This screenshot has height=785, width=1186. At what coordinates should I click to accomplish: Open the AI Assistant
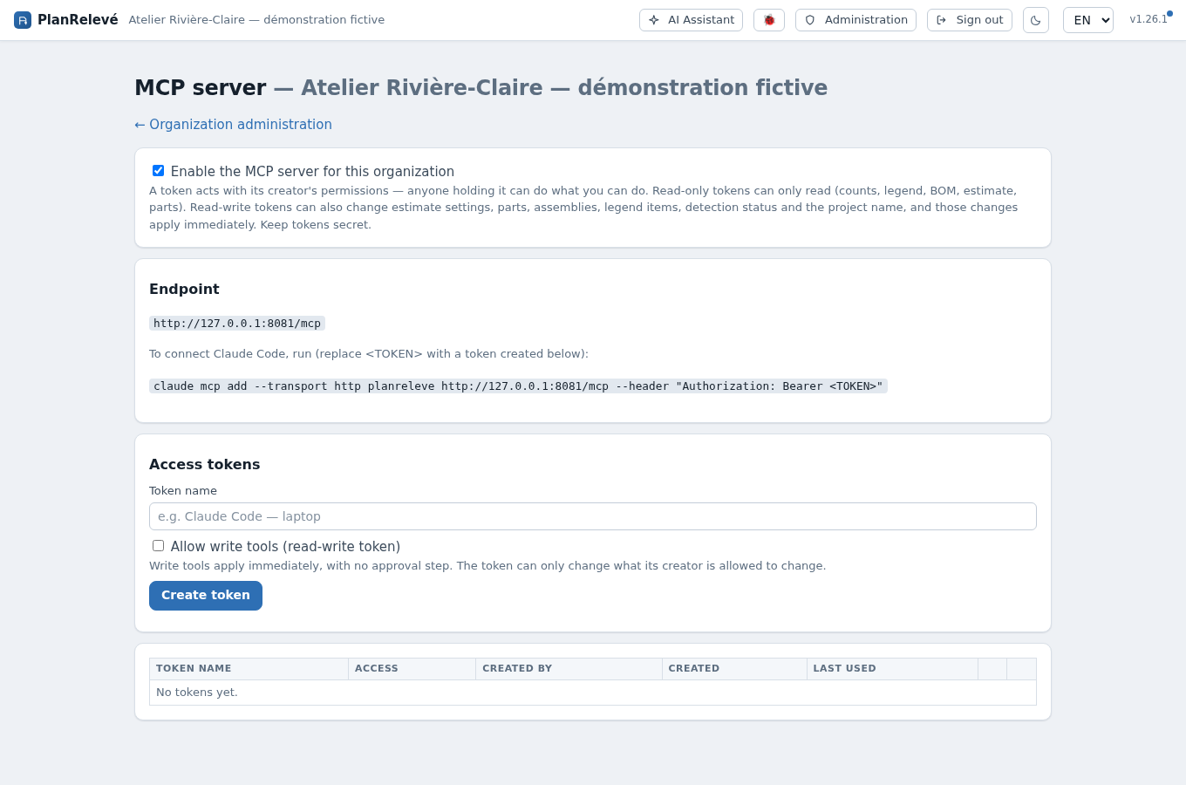(x=691, y=20)
